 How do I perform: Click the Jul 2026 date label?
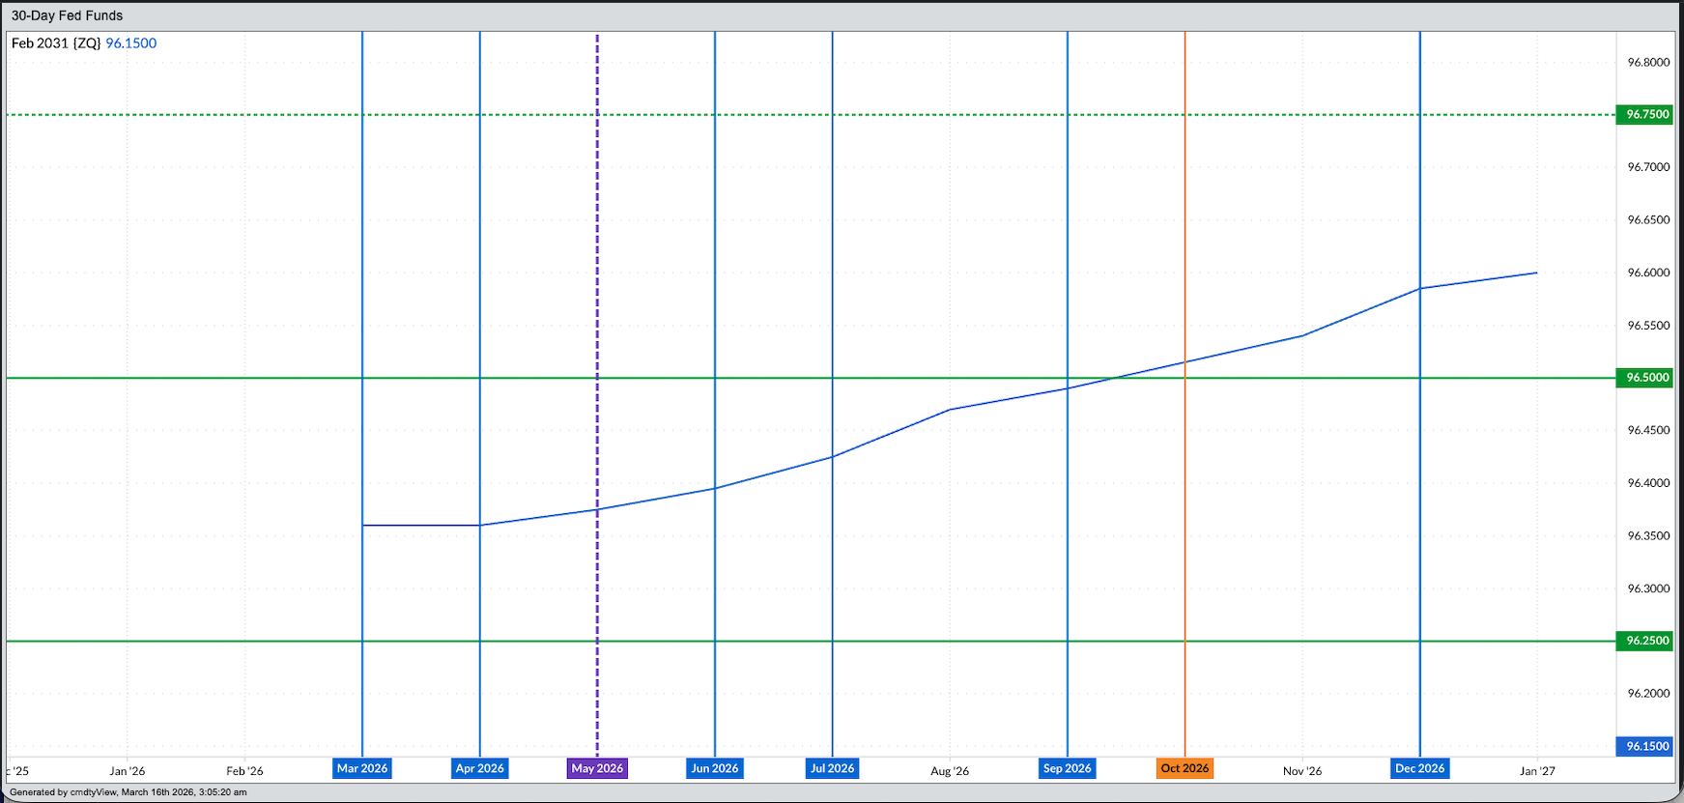(x=832, y=768)
